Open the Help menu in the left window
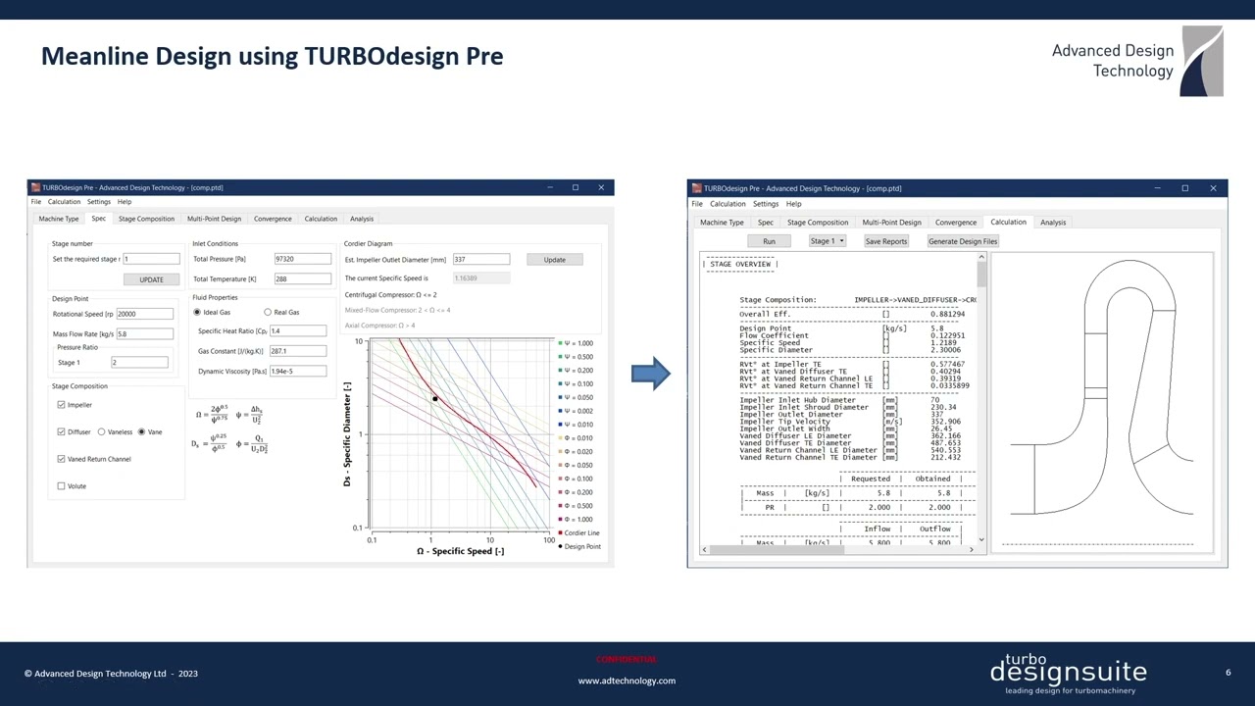The width and height of the screenshot is (1255, 706). (125, 202)
